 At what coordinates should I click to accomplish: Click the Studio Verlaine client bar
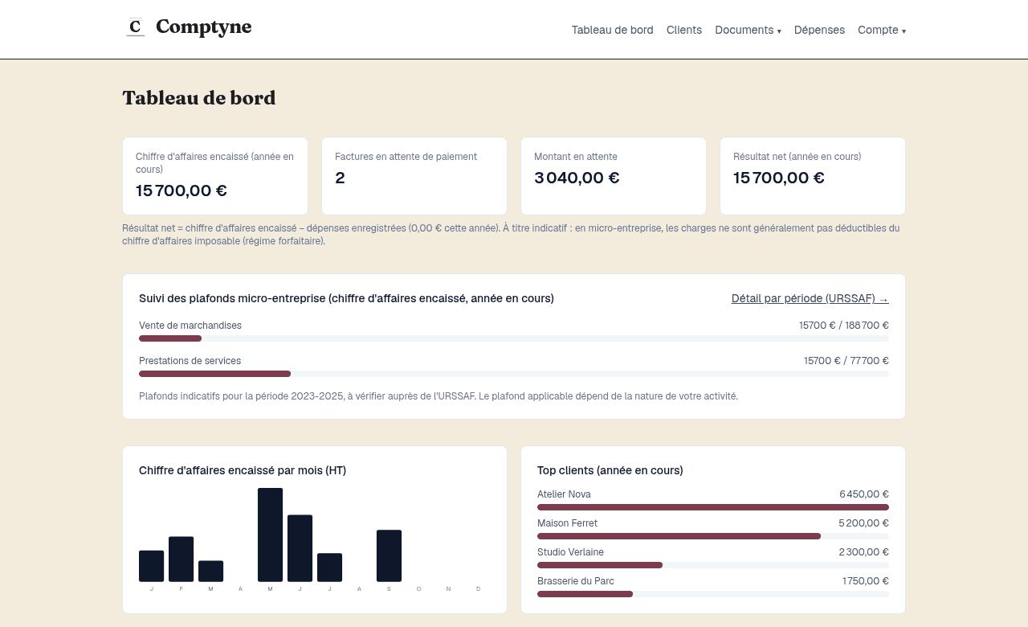(713, 565)
